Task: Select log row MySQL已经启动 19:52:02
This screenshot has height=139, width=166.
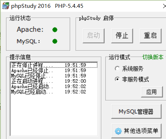Action: click(54, 92)
